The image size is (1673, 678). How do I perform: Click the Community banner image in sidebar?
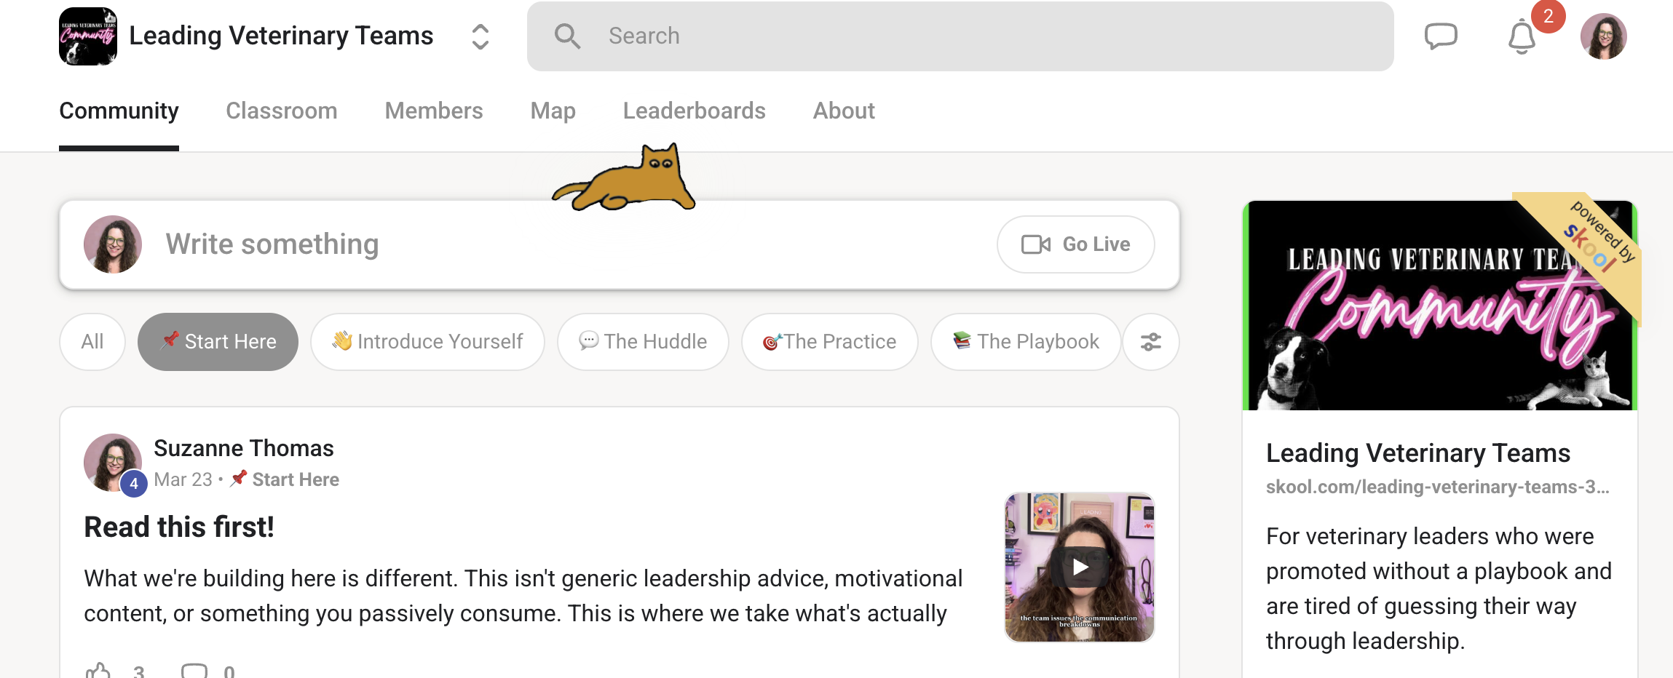tap(1440, 306)
